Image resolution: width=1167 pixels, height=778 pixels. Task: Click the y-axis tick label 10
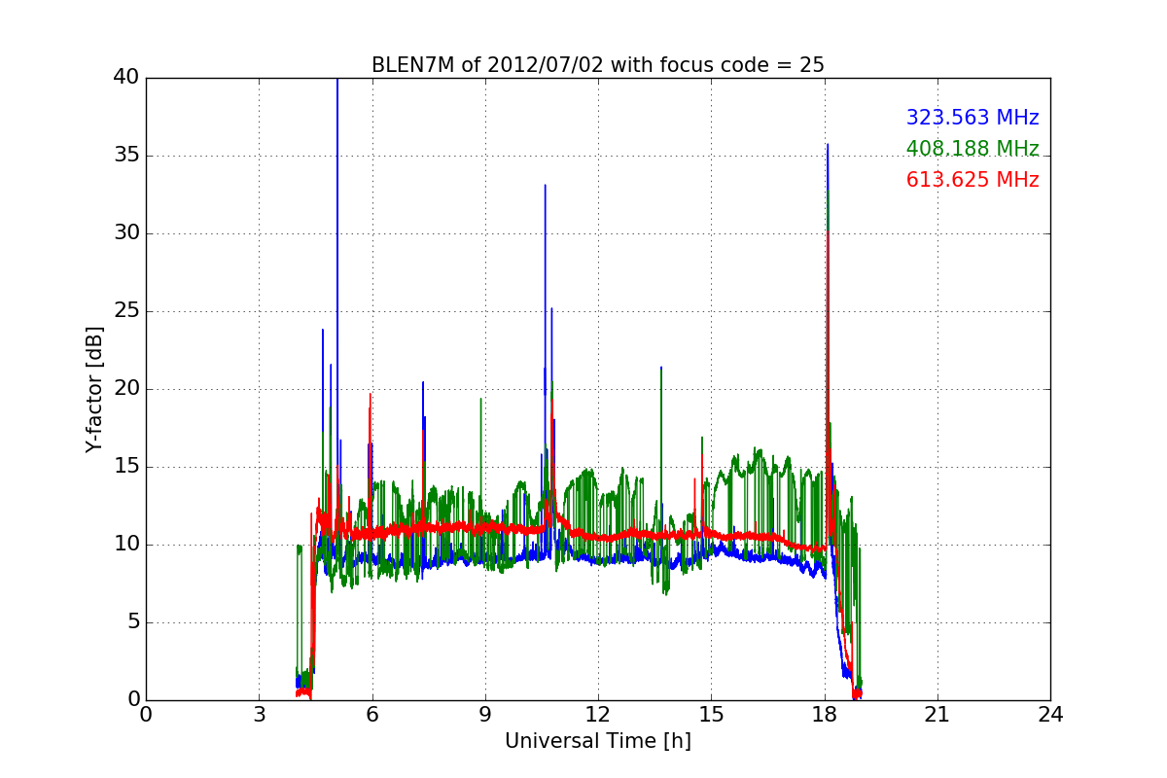(x=126, y=545)
